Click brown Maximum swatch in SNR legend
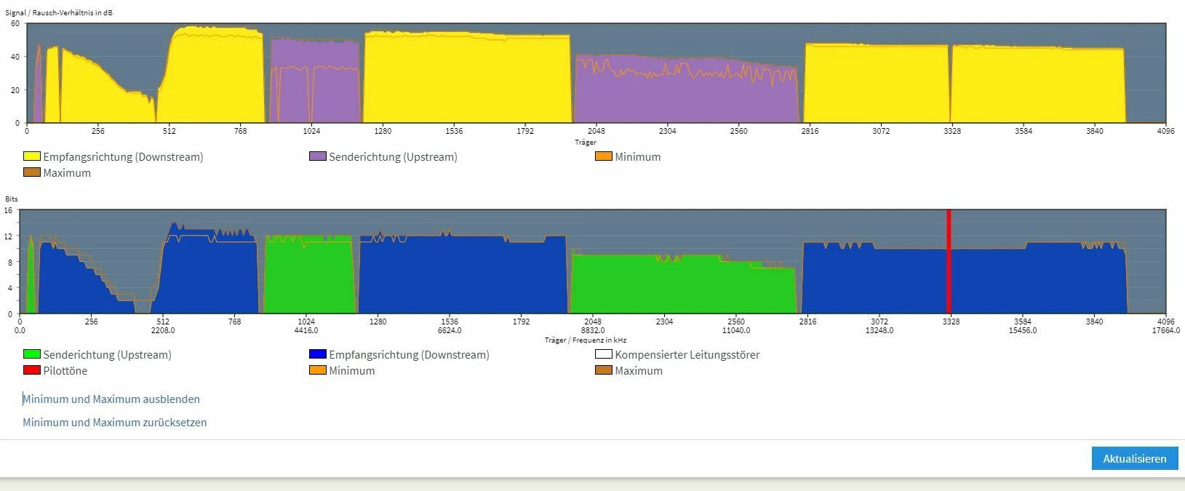1185x491 pixels. point(32,172)
